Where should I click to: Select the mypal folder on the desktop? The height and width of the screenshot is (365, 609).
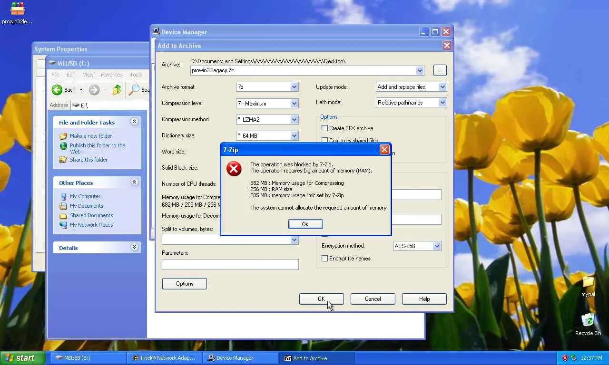click(x=588, y=282)
